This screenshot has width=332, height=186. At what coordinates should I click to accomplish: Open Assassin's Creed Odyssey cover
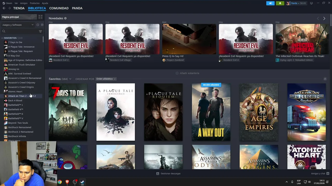[x=211, y=157]
